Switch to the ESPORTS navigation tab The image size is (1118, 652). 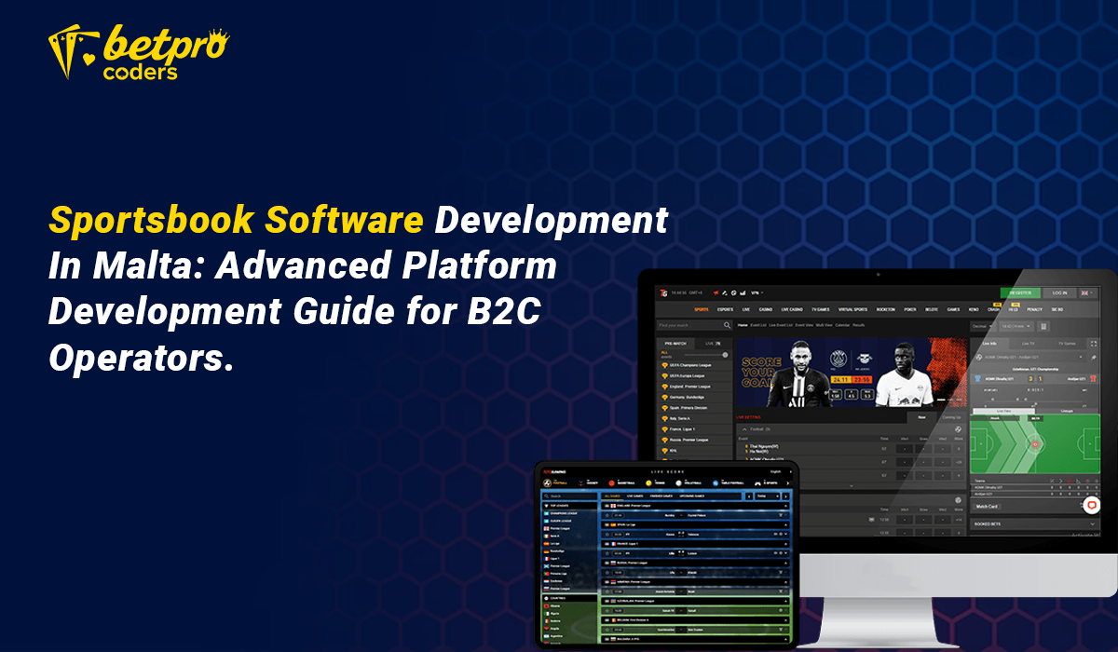click(x=726, y=309)
